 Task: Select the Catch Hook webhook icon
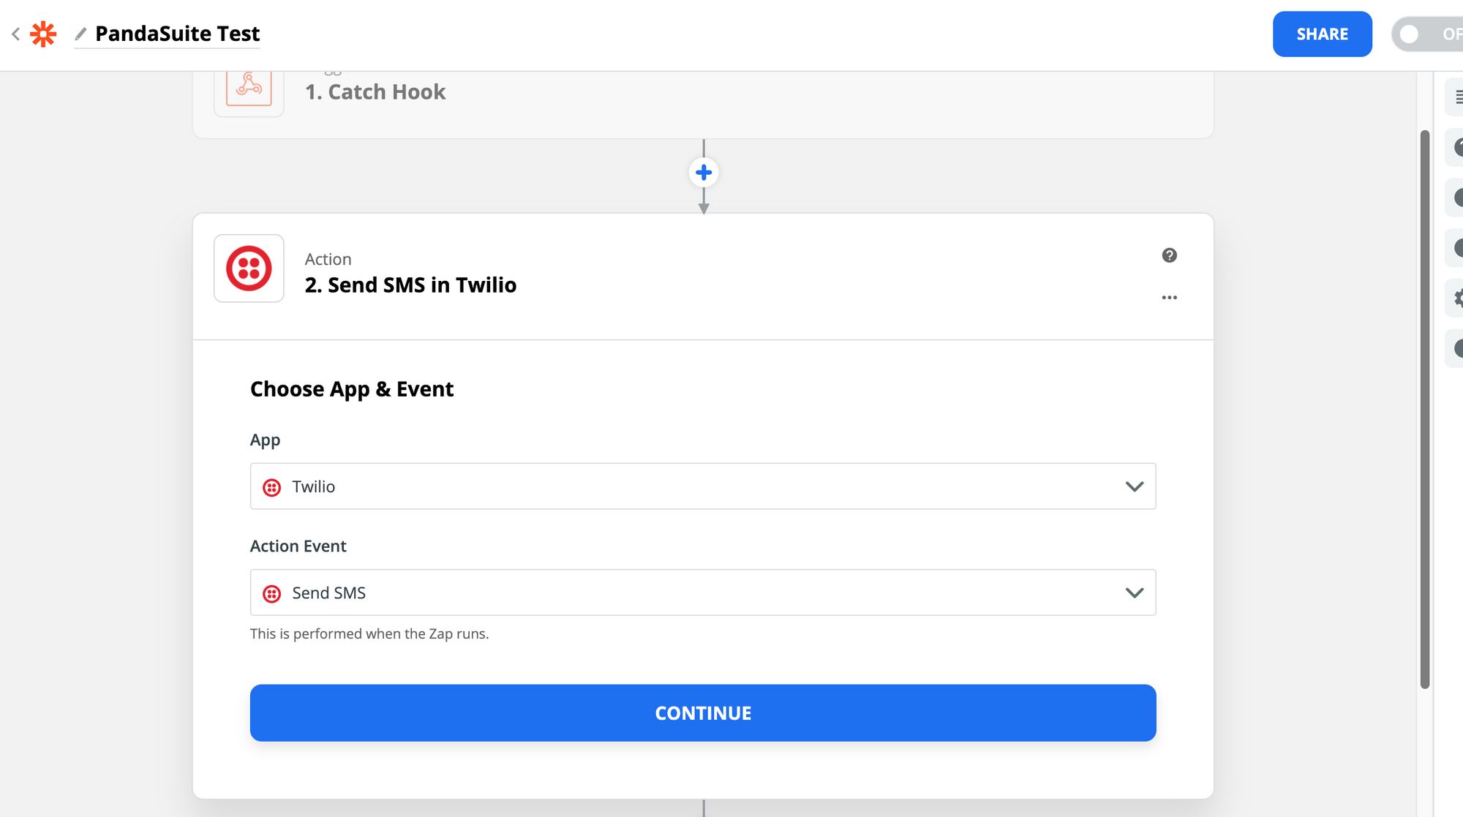coord(249,88)
